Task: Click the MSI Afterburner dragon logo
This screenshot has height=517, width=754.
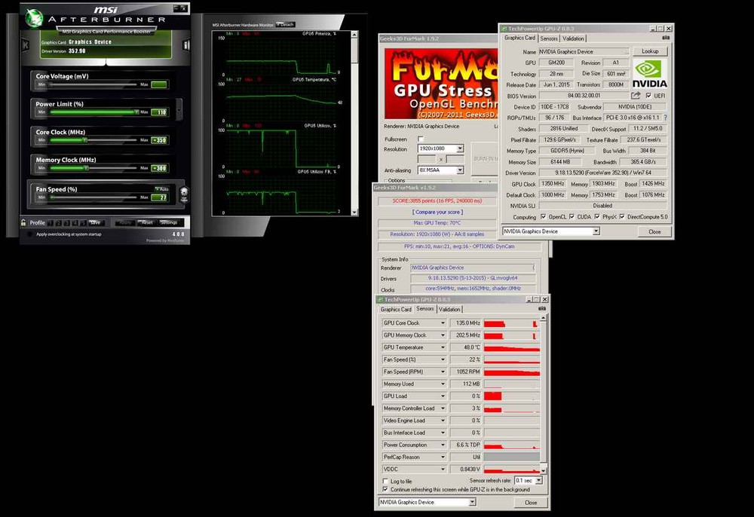Action: coord(34,17)
